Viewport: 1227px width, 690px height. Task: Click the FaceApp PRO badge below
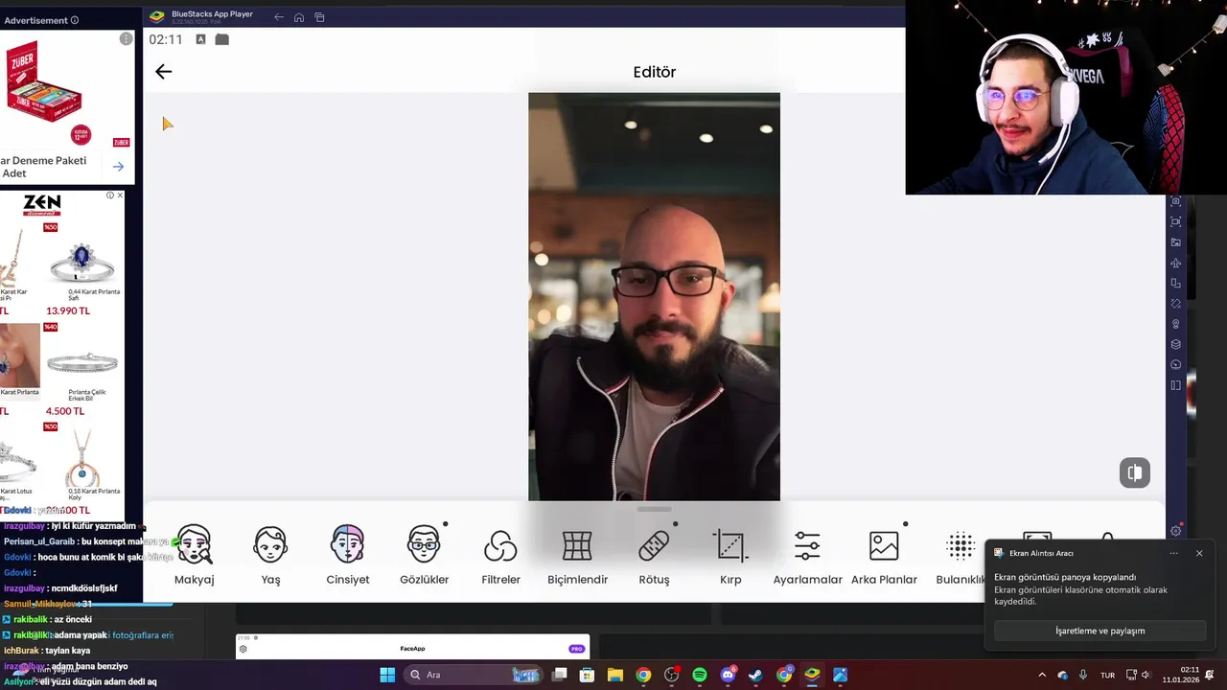pyautogui.click(x=576, y=649)
